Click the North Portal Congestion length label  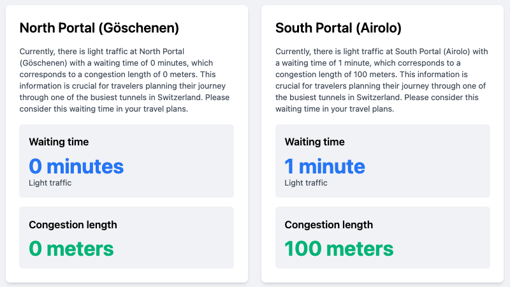coord(73,225)
